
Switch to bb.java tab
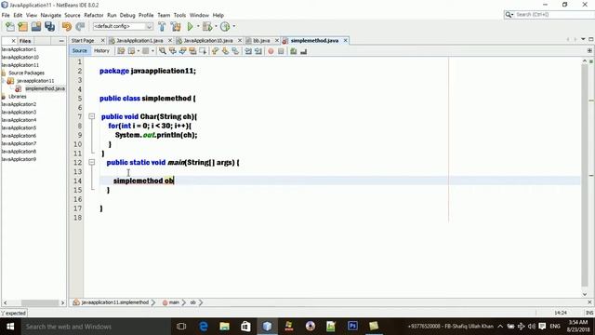coord(261,40)
